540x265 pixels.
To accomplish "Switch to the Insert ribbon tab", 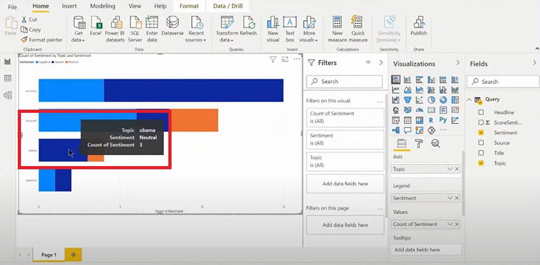I will [x=69, y=6].
